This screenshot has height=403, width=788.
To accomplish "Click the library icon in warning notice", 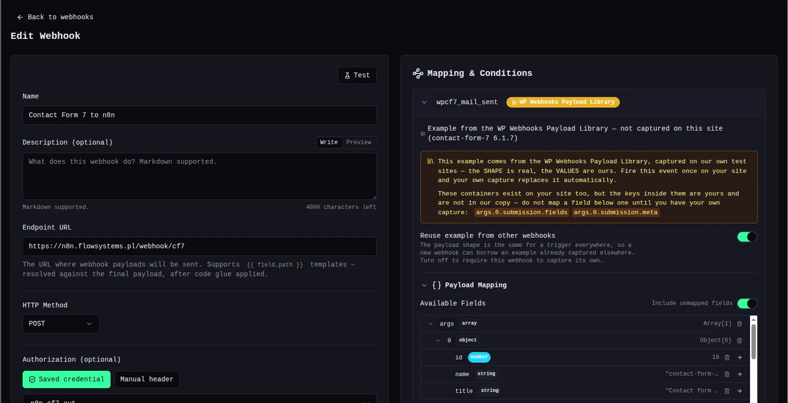I will click(x=431, y=161).
